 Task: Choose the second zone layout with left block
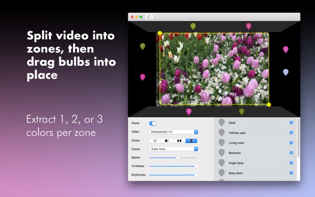point(167,141)
